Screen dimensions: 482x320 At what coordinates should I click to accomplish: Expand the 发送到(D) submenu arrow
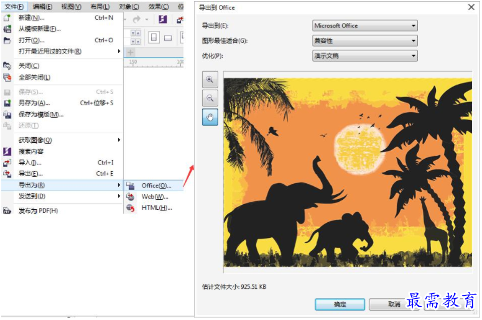[x=119, y=196]
